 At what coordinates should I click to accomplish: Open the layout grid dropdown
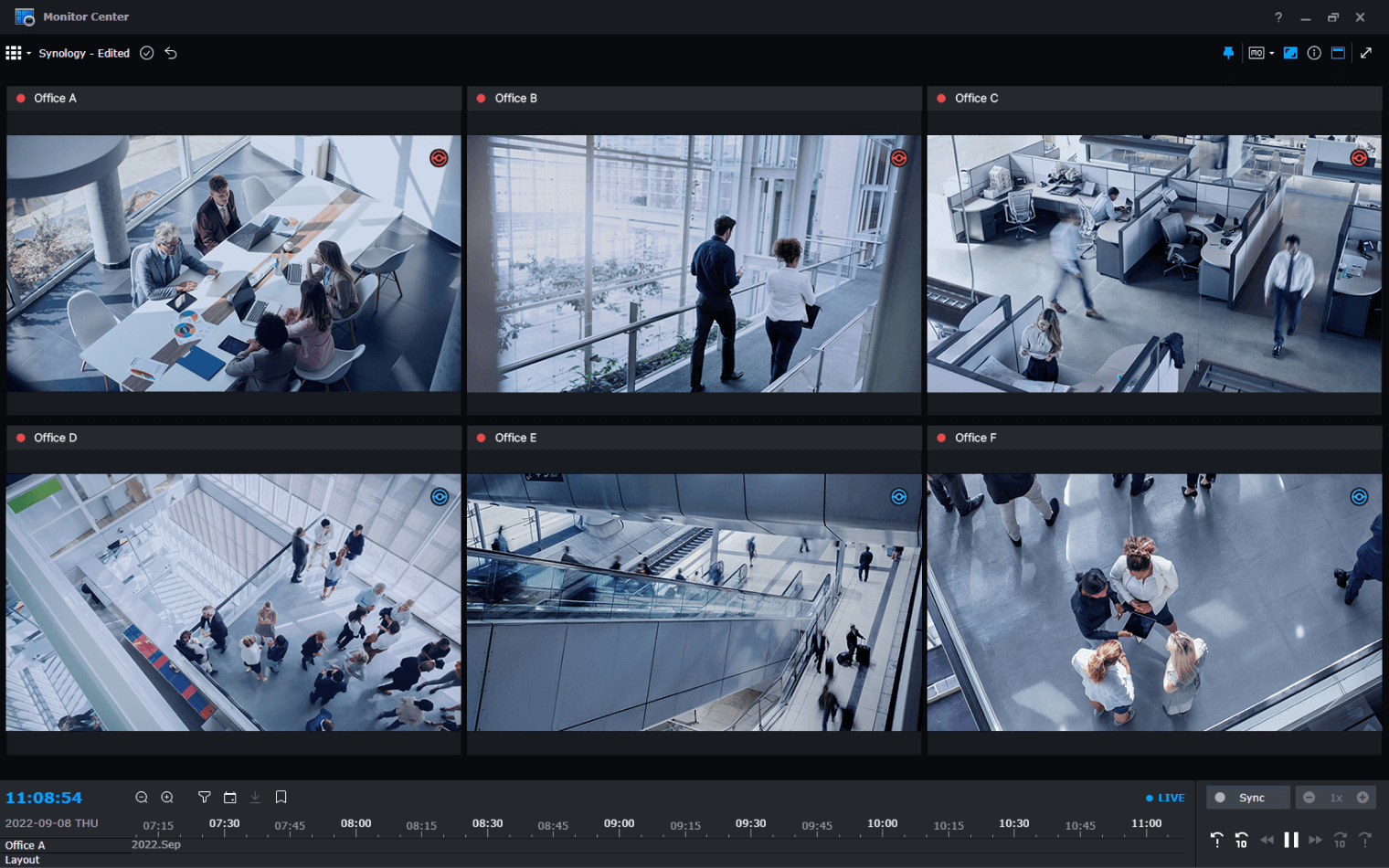click(x=17, y=53)
